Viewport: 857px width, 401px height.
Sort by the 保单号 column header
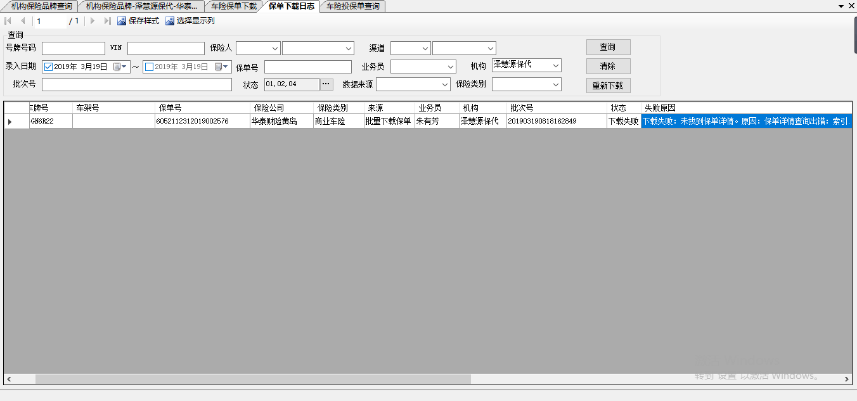click(x=202, y=108)
